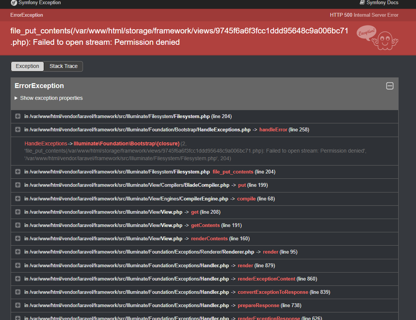Click the ErrorException label in the red bar
The width and height of the screenshot is (416, 320).
[27, 15]
